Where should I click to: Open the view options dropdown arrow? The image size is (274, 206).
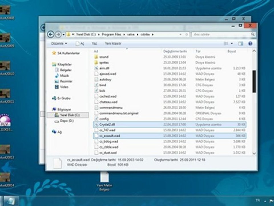click(232, 43)
